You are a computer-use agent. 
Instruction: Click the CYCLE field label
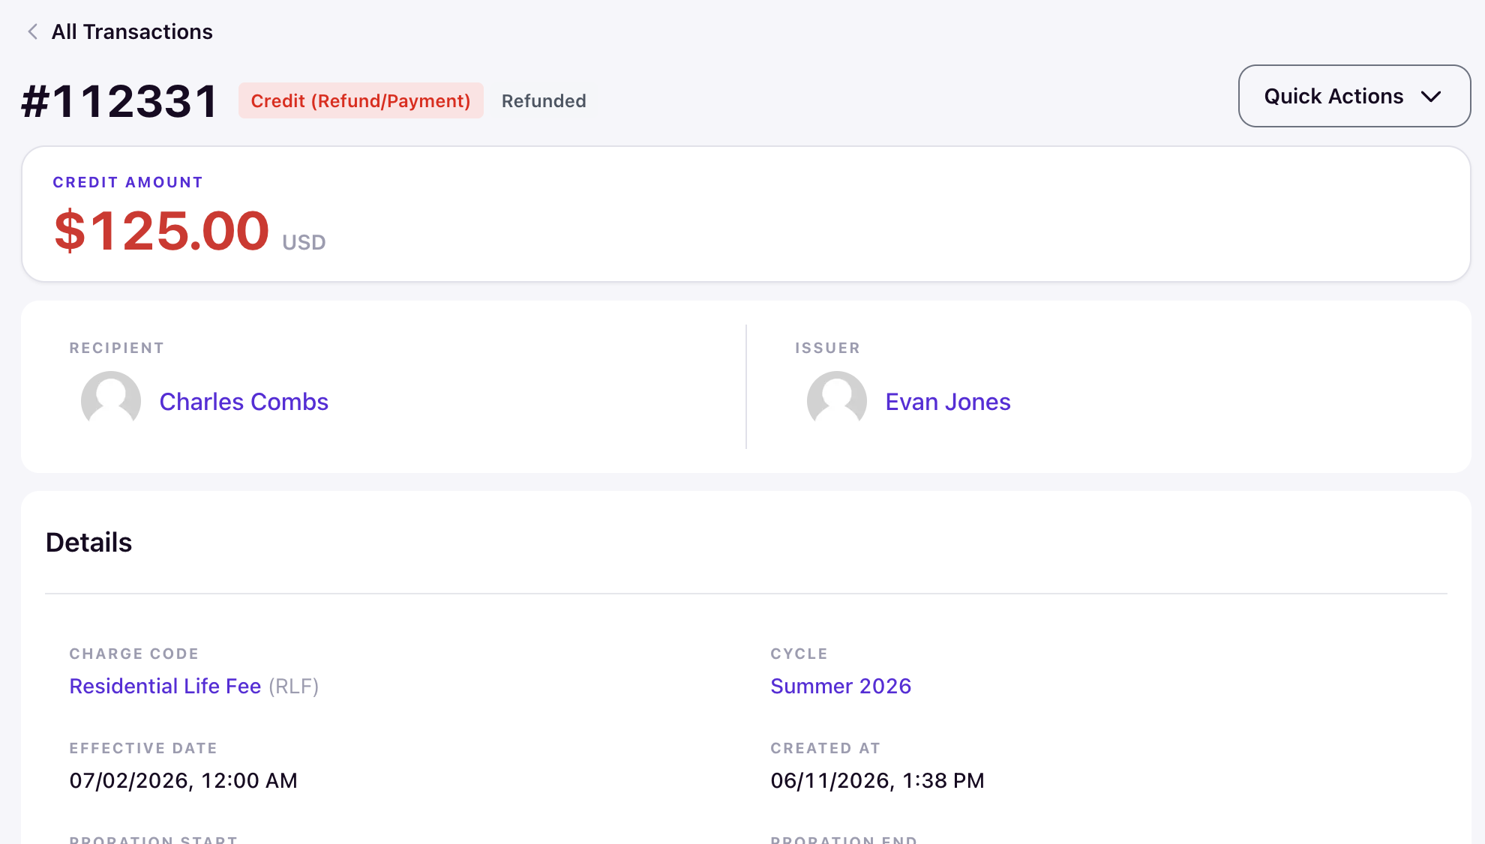pyautogui.click(x=799, y=654)
